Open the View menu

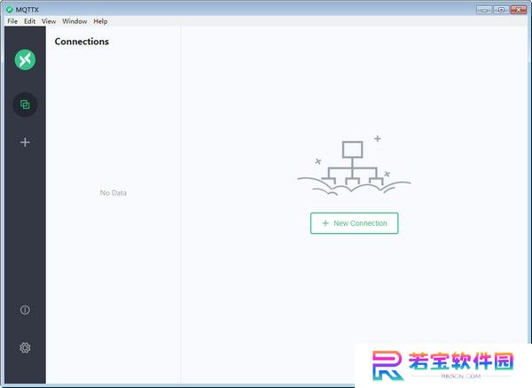coord(49,21)
